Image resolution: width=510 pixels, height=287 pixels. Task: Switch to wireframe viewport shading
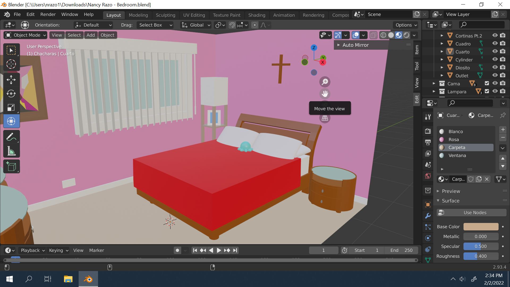click(x=383, y=35)
